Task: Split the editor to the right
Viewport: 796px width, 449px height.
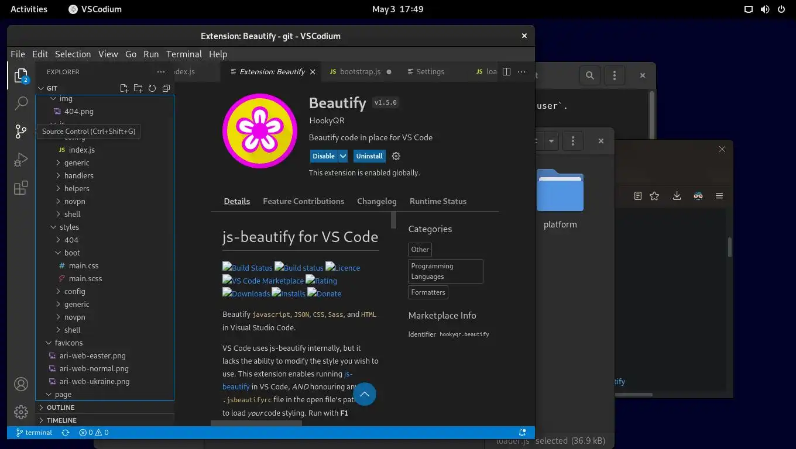Action: pos(507,71)
